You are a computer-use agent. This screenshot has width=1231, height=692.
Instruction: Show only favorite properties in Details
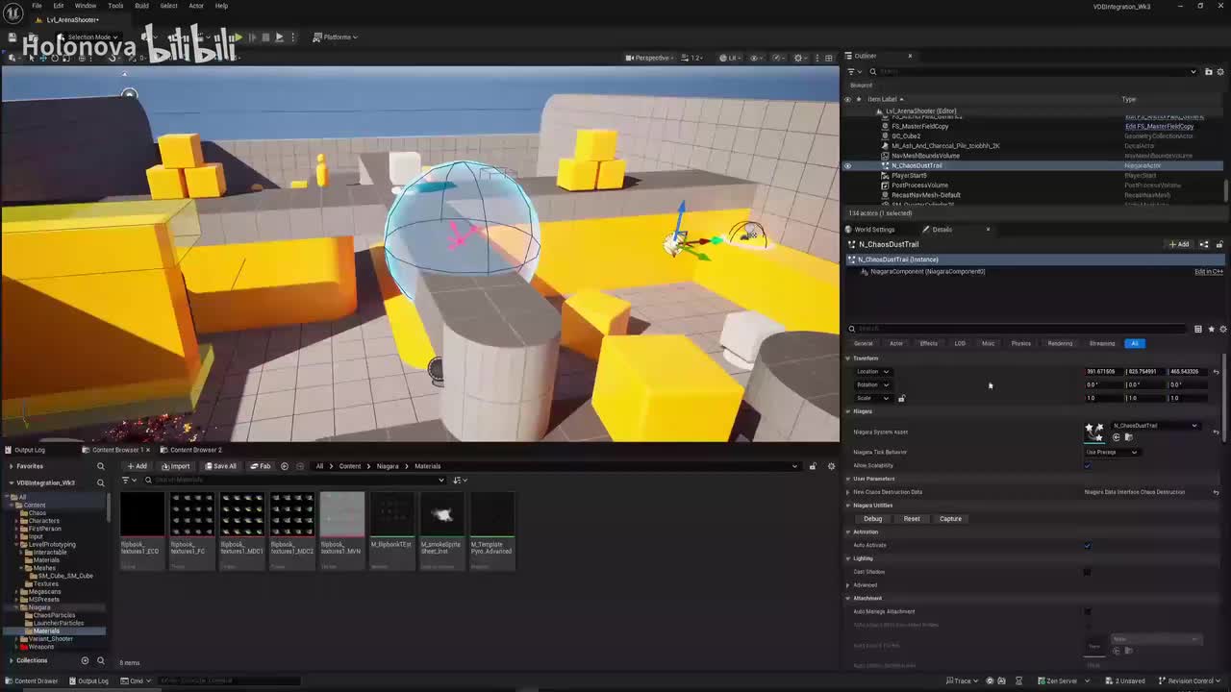pos(1211,329)
